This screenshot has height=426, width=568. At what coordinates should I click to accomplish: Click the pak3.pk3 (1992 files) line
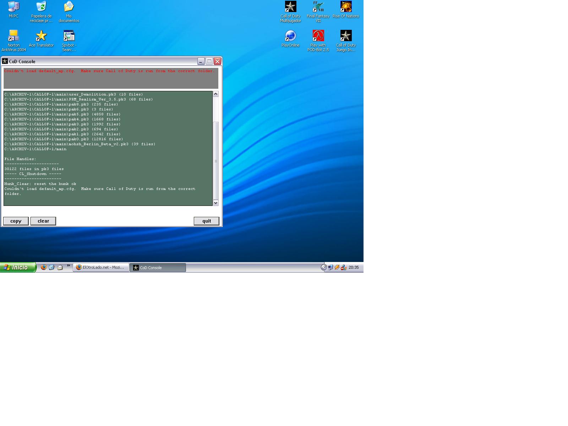click(x=62, y=124)
